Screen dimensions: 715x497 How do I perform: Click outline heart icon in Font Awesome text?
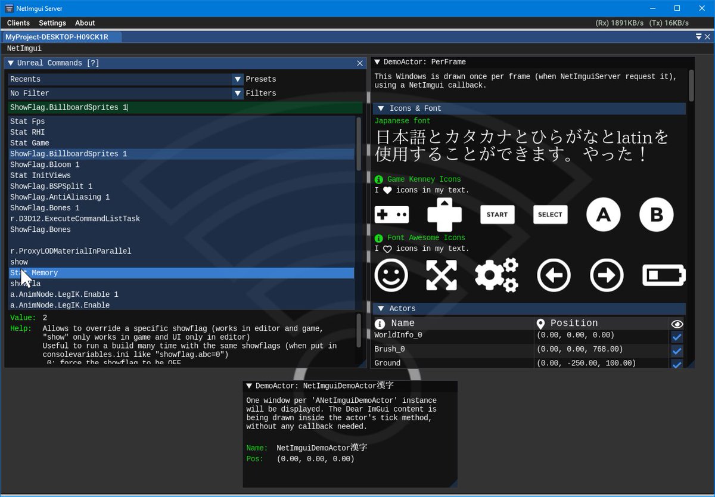coord(387,249)
